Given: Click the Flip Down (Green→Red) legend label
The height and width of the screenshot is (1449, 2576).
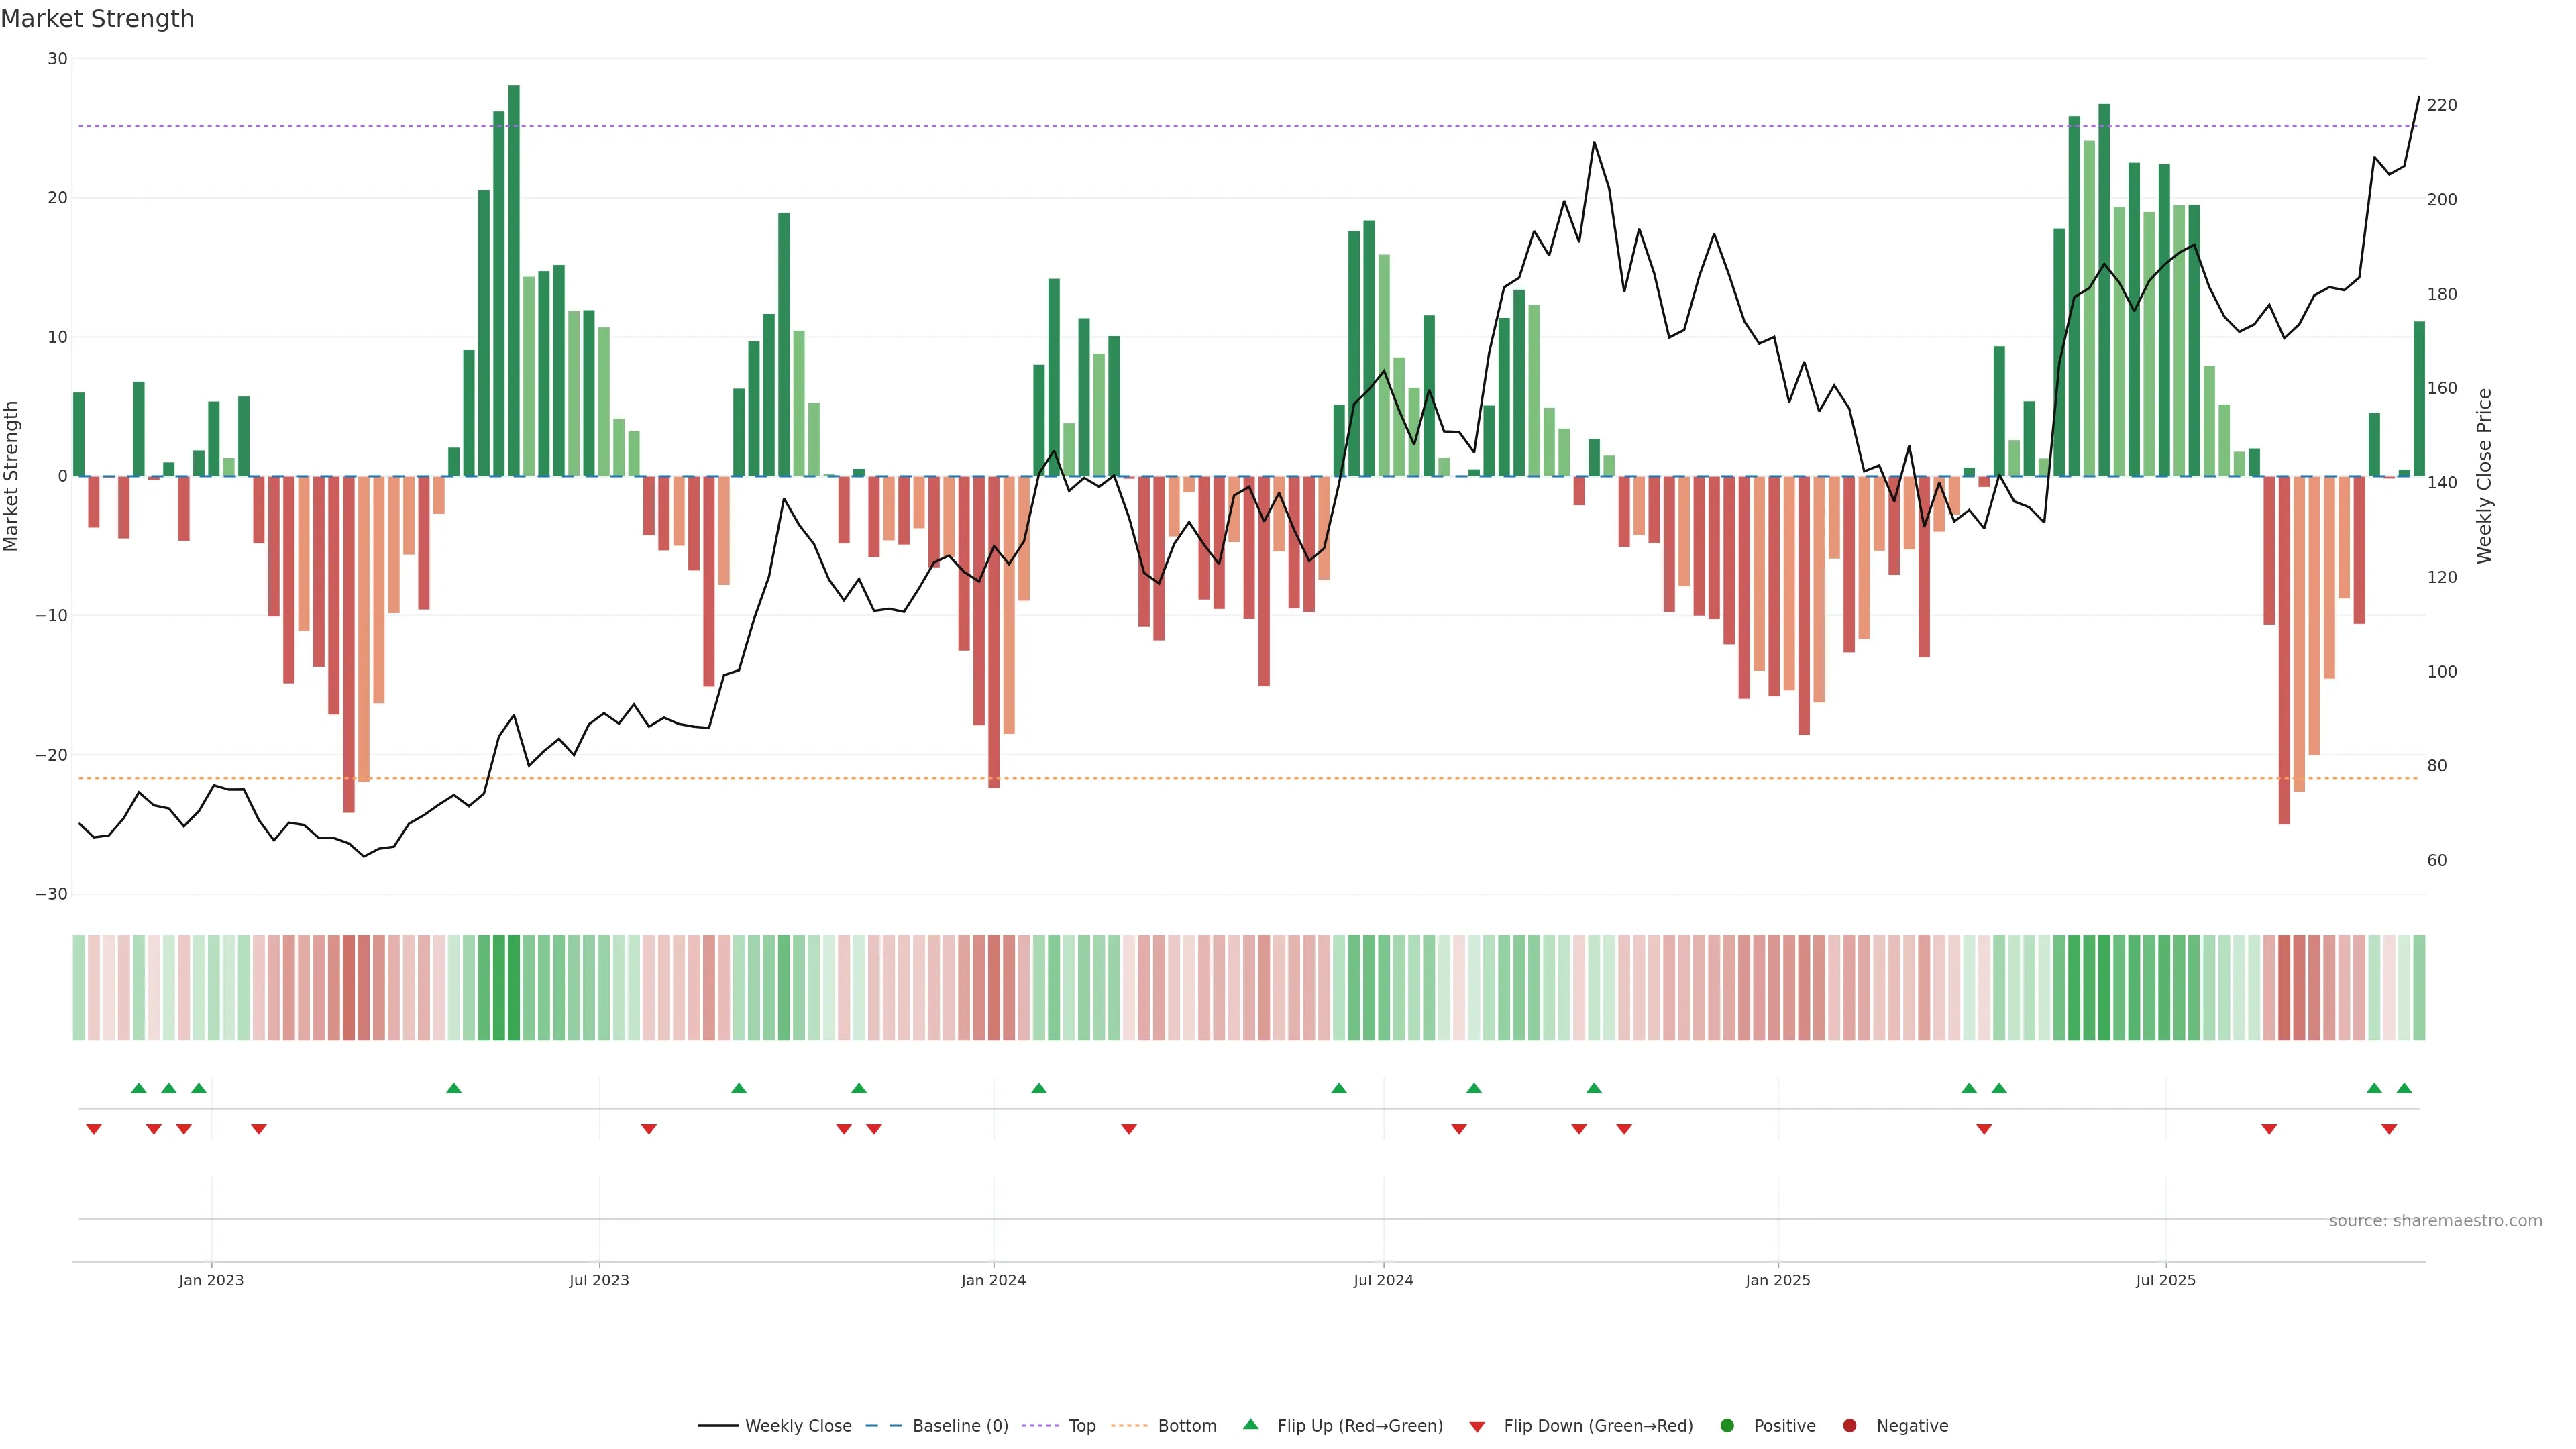Looking at the screenshot, I should pos(1598,1425).
